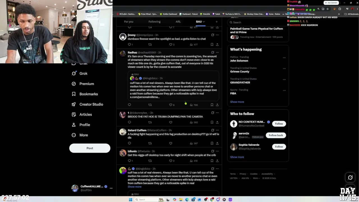
Task: Like Radhaz's tweet
Action: click(171, 105)
